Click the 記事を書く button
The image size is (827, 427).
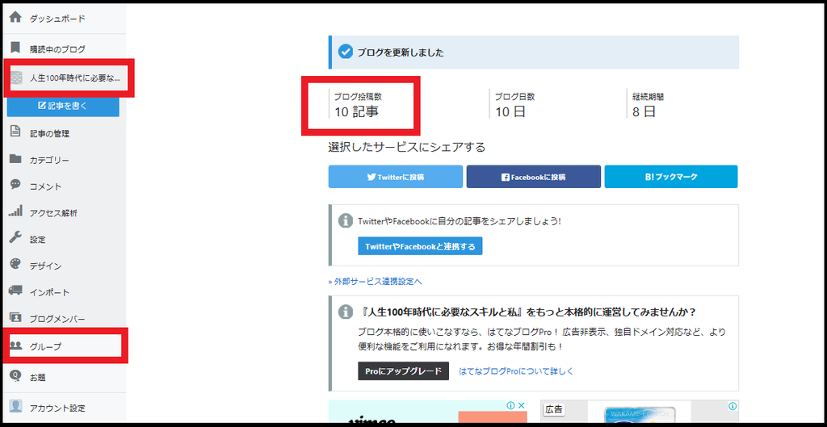point(63,106)
